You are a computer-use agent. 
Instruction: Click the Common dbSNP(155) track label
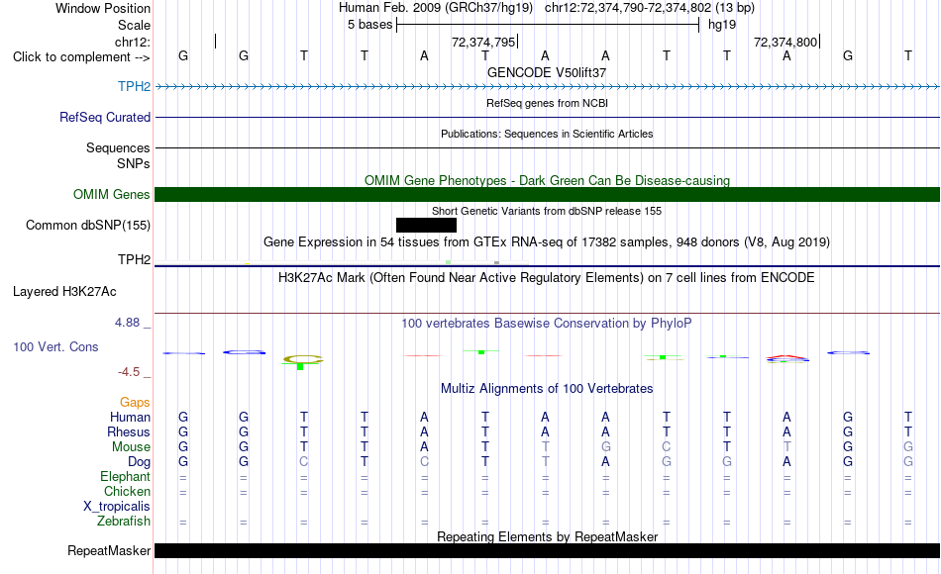pos(87,225)
